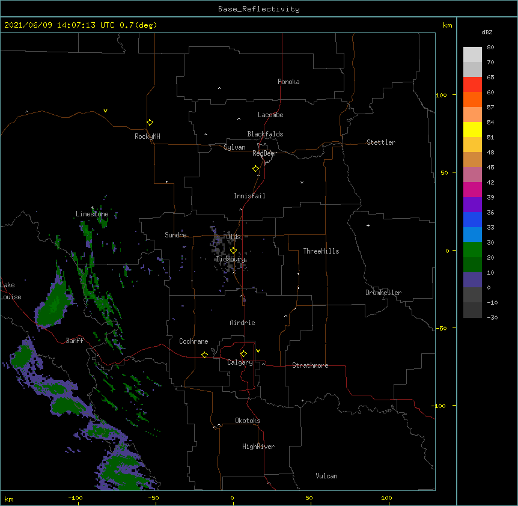Click the 50 tick label on bottom axis
The width and height of the screenshot is (518, 506).
tap(309, 498)
